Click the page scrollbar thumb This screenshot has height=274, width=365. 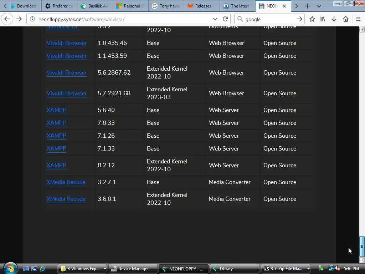(x=362, y=246)
